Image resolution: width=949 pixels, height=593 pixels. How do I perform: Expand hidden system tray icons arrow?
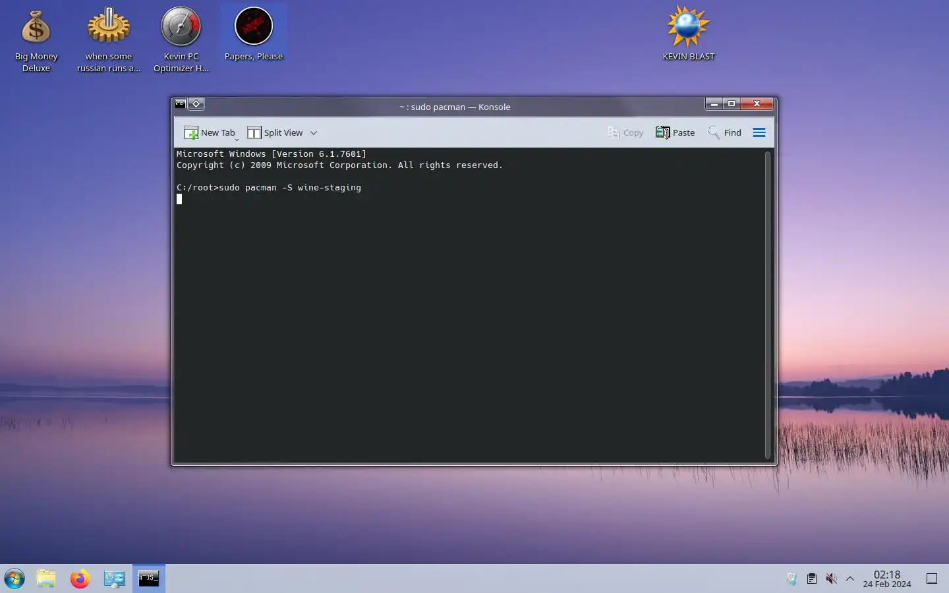(x=850, y=579)
